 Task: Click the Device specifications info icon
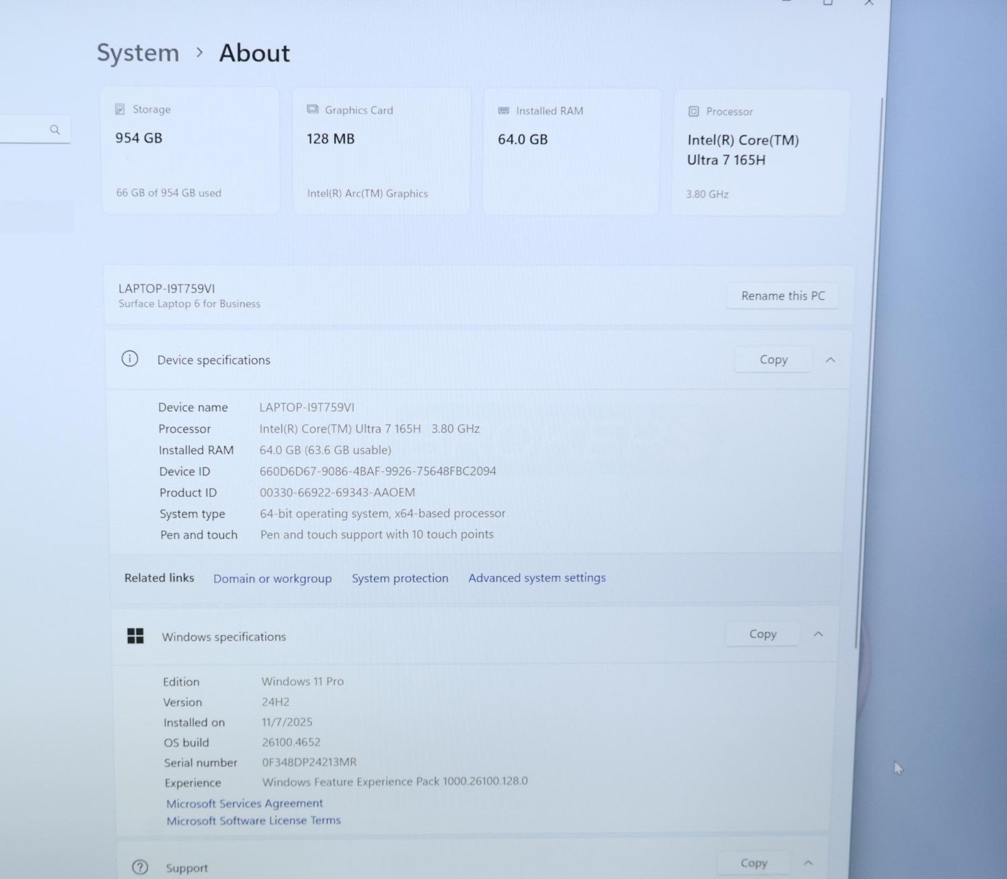coord(130,359)
